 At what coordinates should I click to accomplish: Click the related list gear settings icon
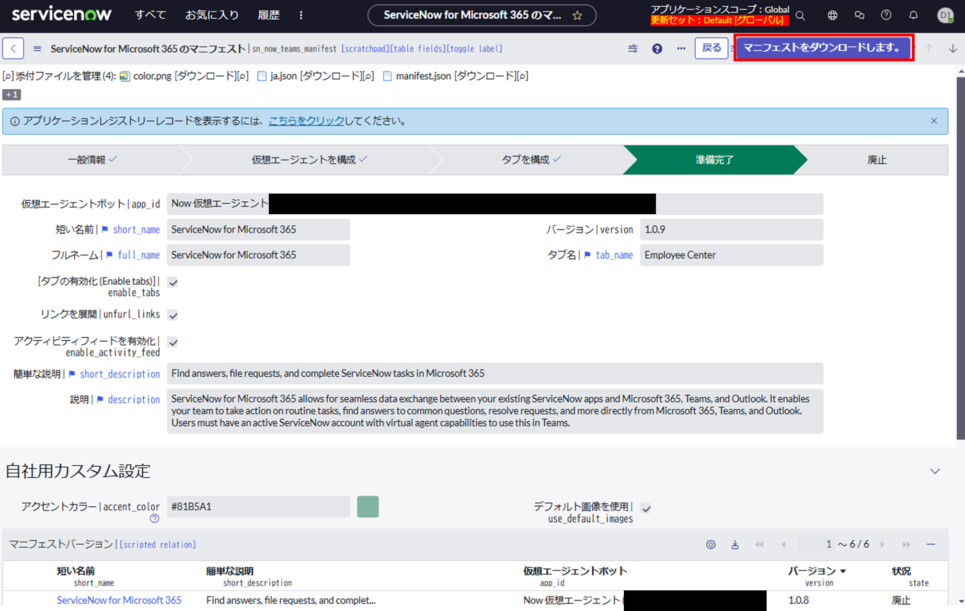tap(711, 544)
